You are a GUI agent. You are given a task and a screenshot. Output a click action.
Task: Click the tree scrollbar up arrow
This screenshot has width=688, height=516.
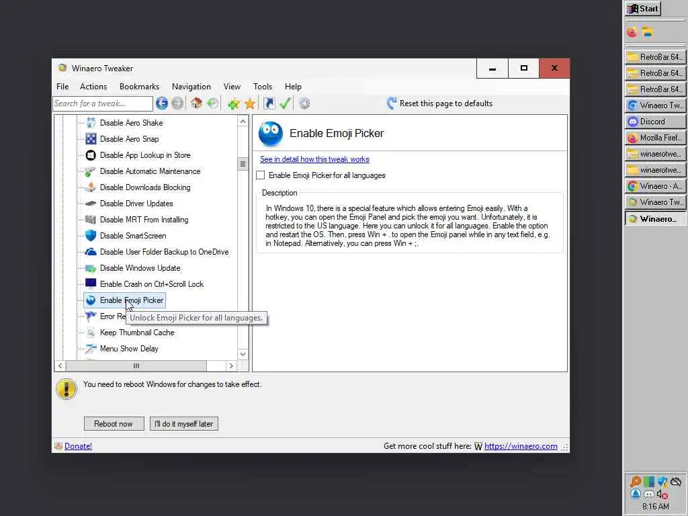243,122
